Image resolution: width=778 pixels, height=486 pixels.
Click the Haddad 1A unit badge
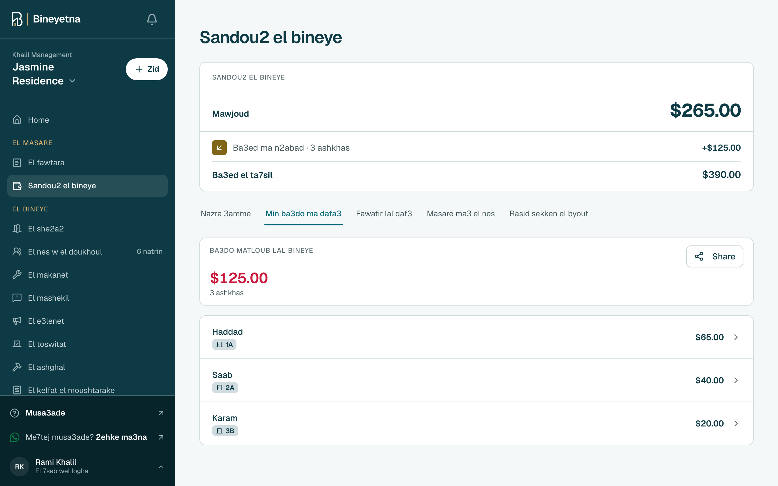pos(224,344)
